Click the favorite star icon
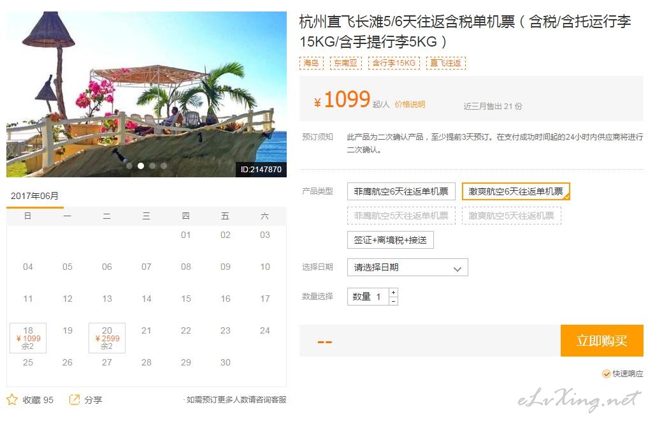The width and height of the screenshot is (648, 421). pyautogui.click(x=12, y=399)
